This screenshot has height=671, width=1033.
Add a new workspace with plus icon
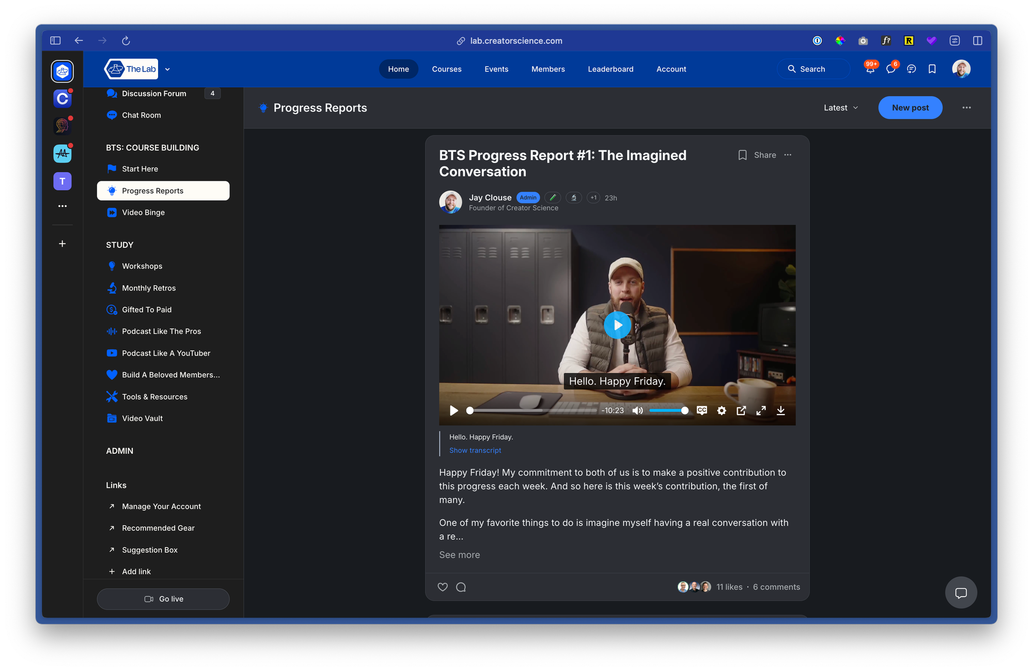click(x=62, y=244)
